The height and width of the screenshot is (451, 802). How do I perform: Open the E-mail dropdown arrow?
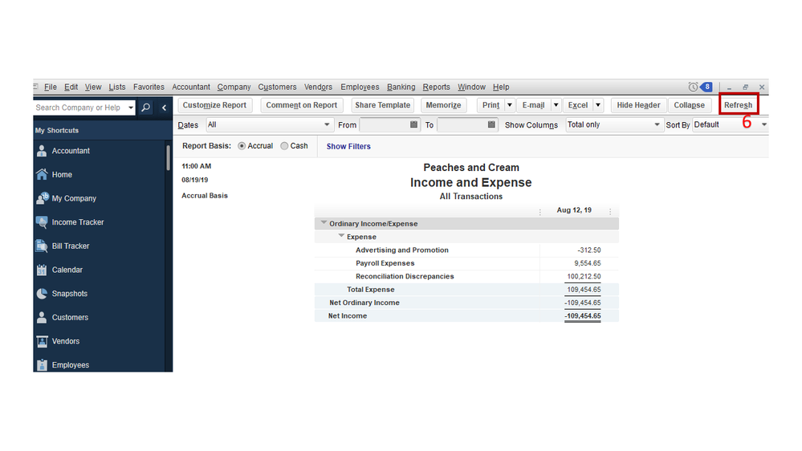pyautogui.click(x=556, y=105)
